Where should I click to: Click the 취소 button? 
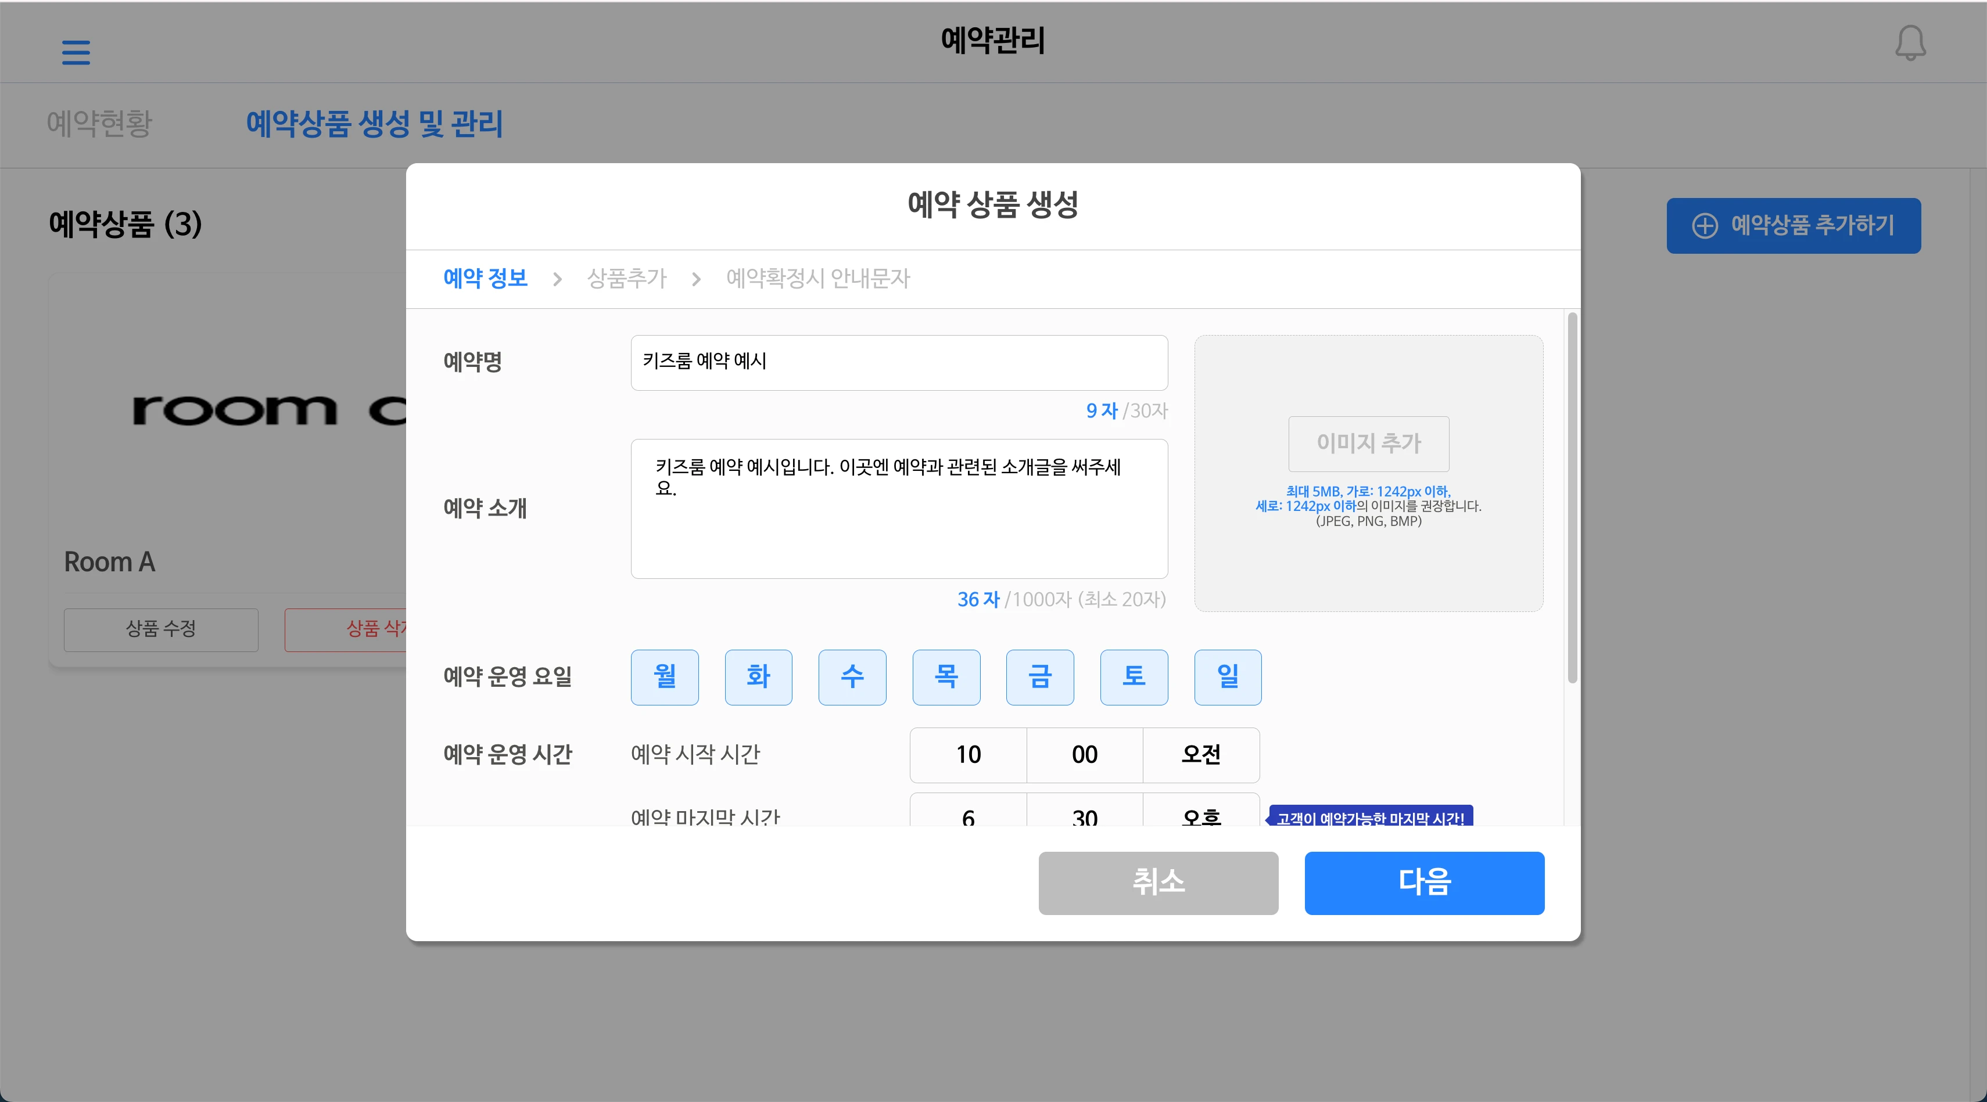(1158, 883)
